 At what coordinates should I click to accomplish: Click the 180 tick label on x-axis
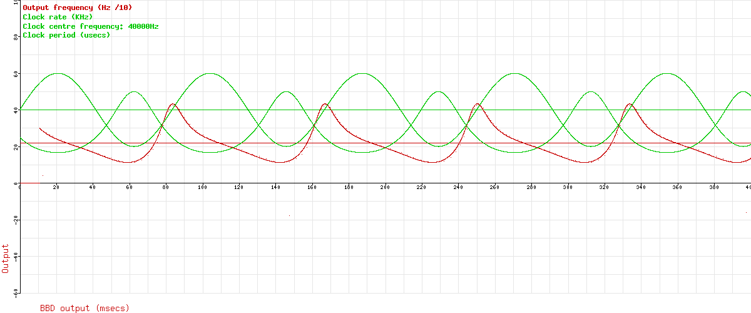tap(349, 187)
